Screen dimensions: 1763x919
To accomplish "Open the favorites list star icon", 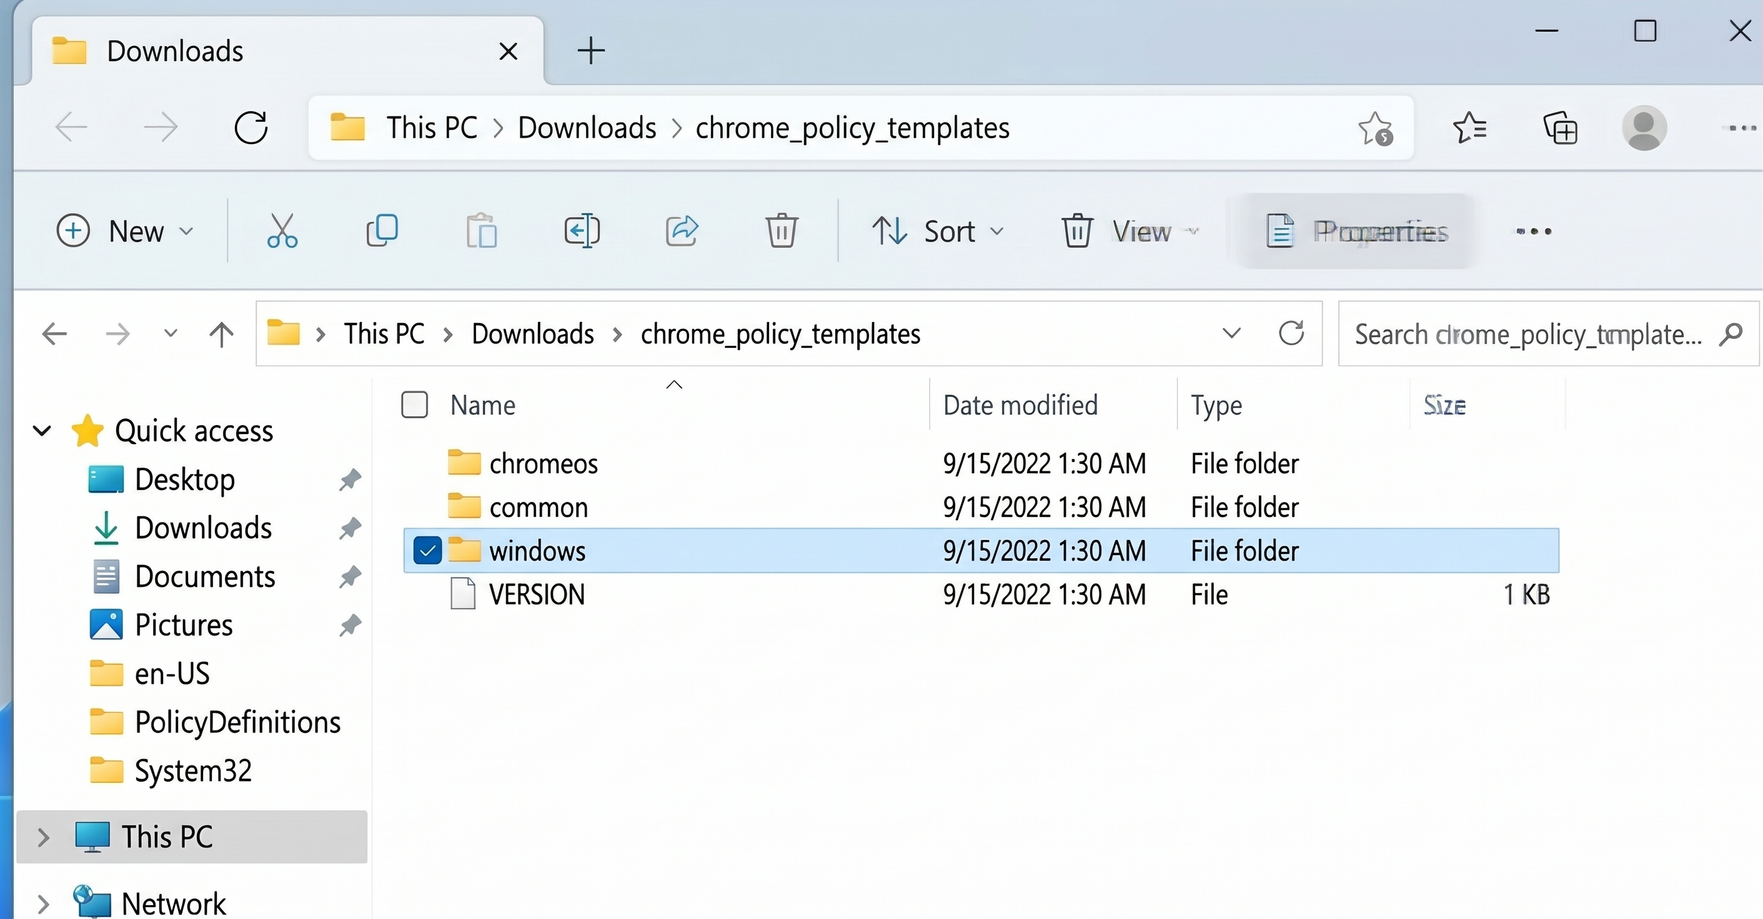I will coord(1469,128).
